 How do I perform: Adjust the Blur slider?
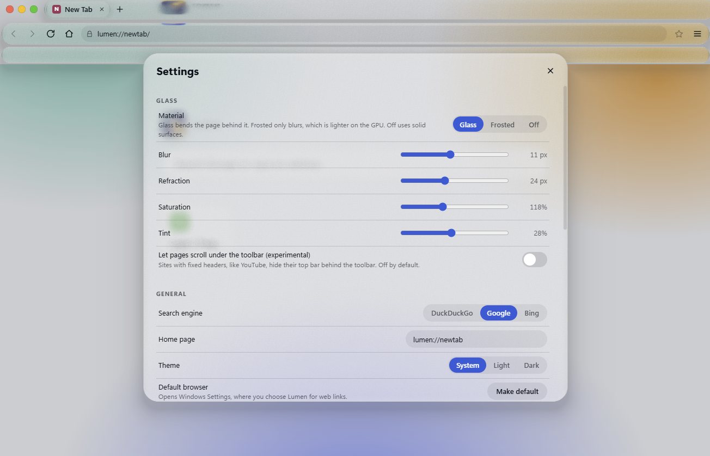point(455,155)
